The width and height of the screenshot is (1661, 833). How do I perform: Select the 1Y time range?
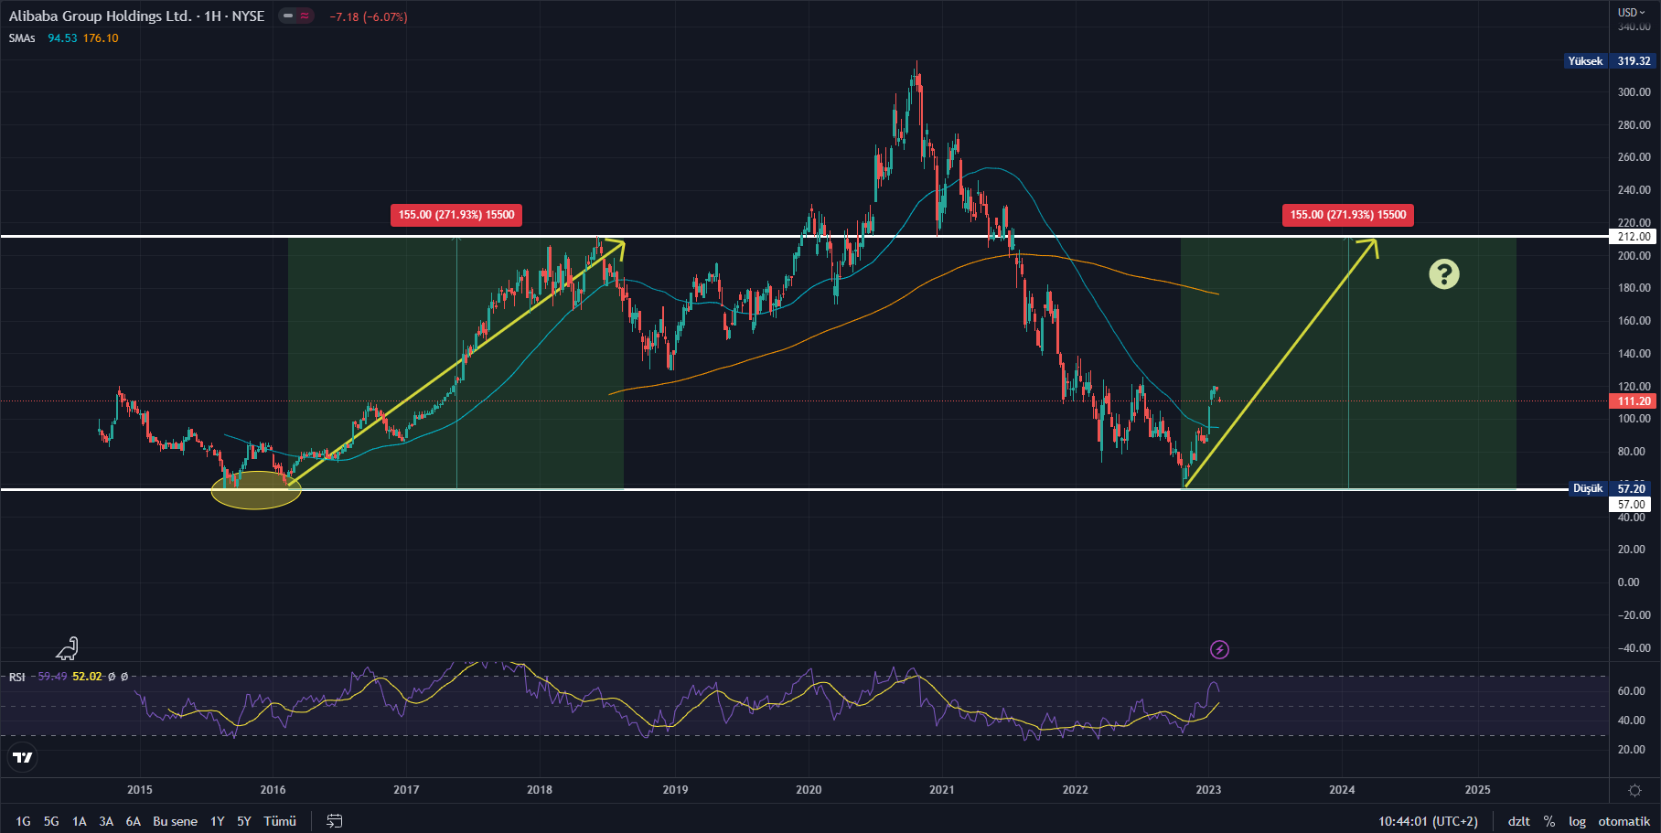[x=217, y=821]
